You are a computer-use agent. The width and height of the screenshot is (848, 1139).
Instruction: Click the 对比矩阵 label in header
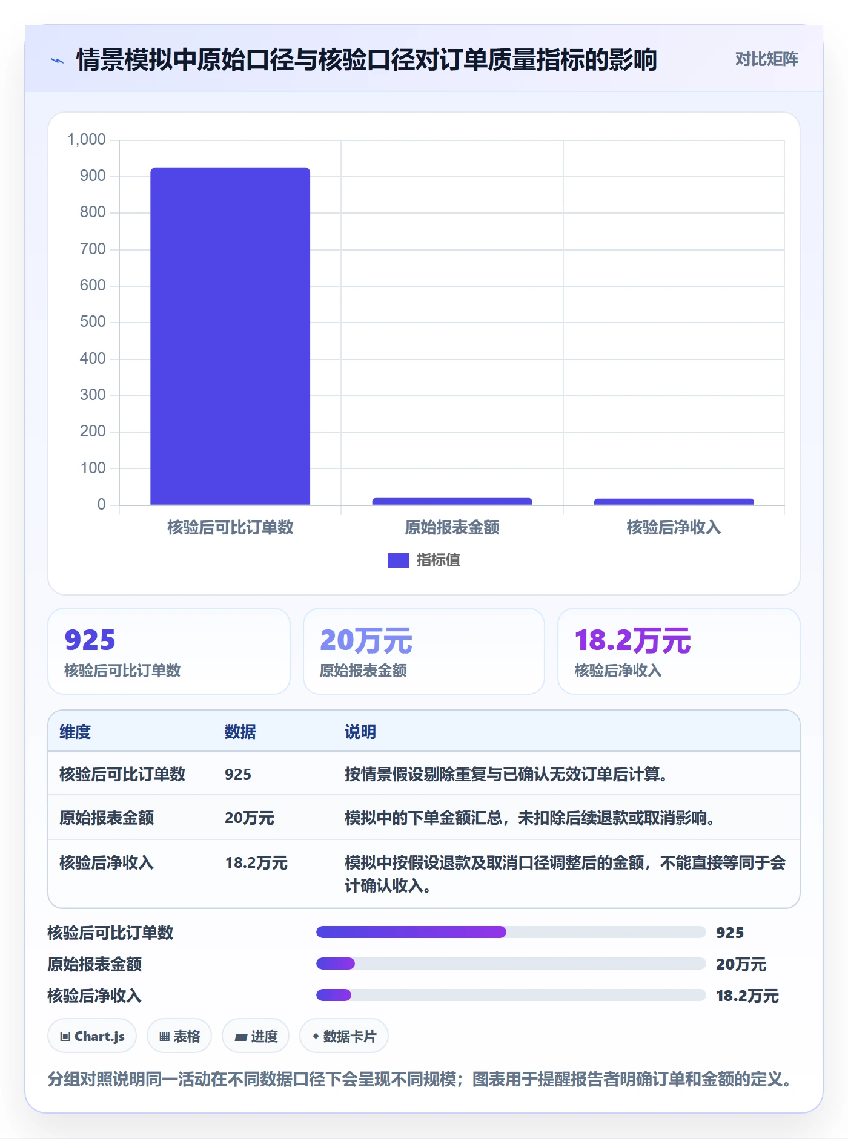click(766, 59)
